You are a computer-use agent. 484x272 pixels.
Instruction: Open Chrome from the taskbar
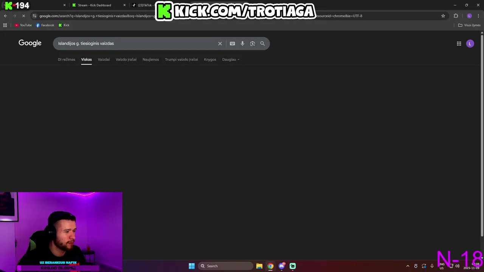point(270,266)
